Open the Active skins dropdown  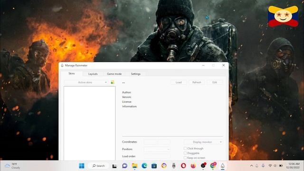pos(86,82)
